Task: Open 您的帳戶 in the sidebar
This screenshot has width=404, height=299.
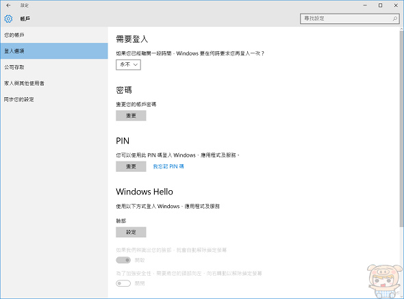Action: click(54, 35)
